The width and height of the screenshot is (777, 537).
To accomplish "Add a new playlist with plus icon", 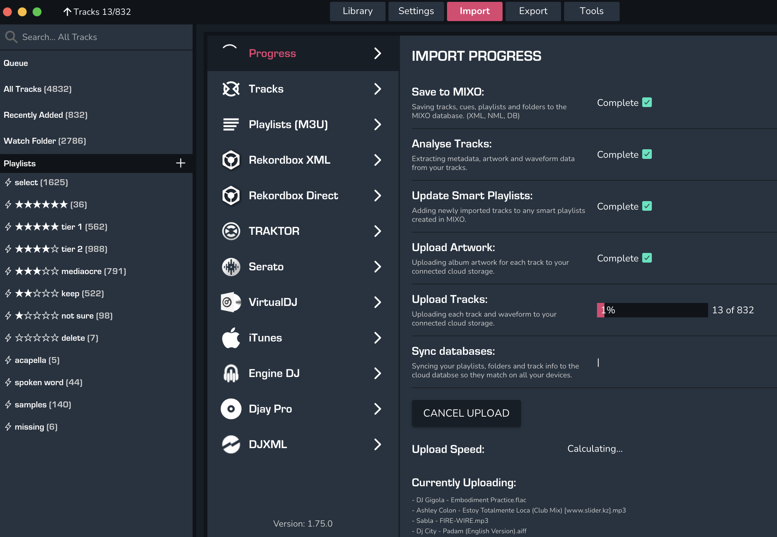I will 180,163.
